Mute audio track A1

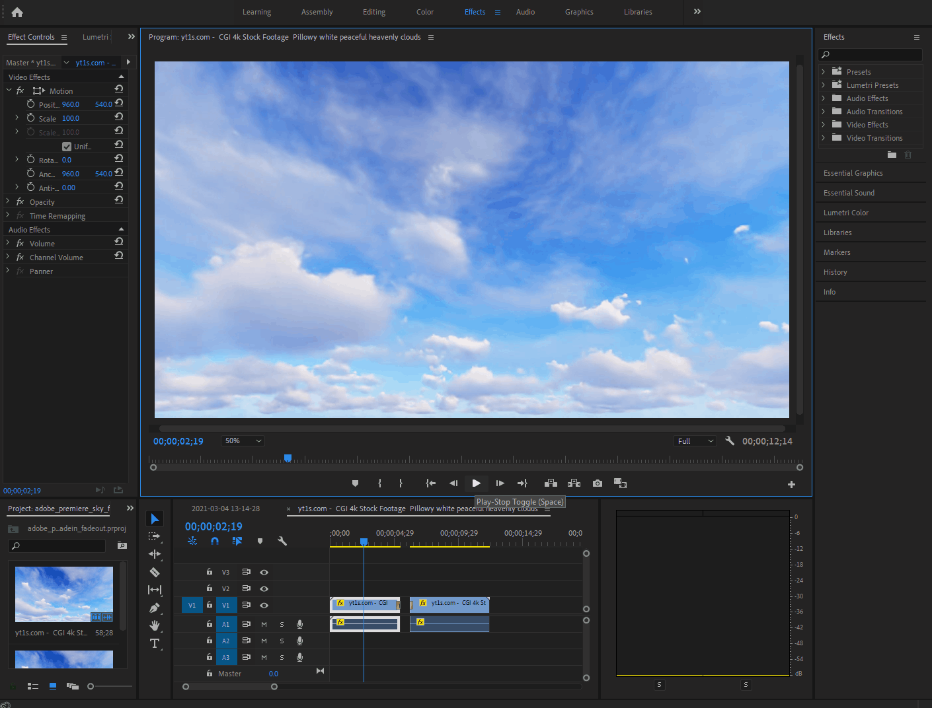pyautogui.click(x=264, y=624)
